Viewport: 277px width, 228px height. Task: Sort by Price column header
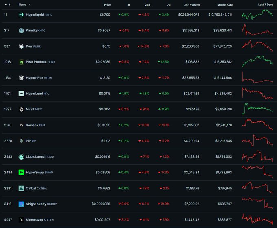[107, 5]
